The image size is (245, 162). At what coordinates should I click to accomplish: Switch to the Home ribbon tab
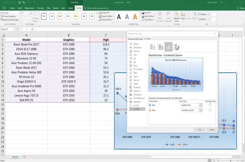pyautogui.click(x=13, y=8)
